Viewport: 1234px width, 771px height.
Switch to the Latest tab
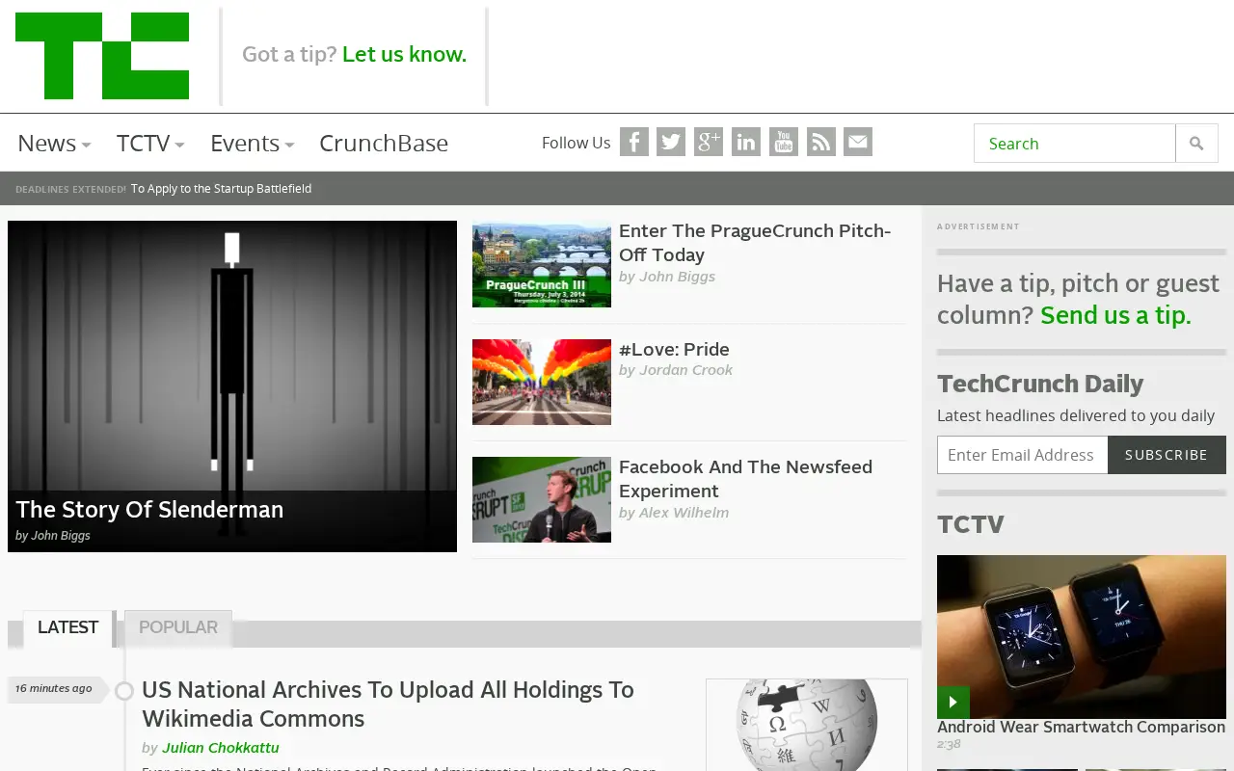click(67, 627)
